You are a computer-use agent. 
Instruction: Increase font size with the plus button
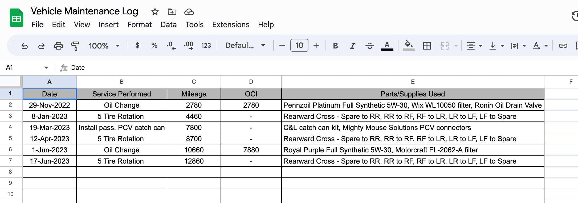point(316,46)
